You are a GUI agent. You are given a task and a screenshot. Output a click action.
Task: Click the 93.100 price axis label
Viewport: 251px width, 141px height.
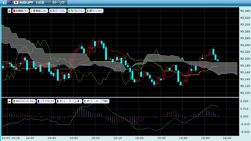click(x=245, y=93)
